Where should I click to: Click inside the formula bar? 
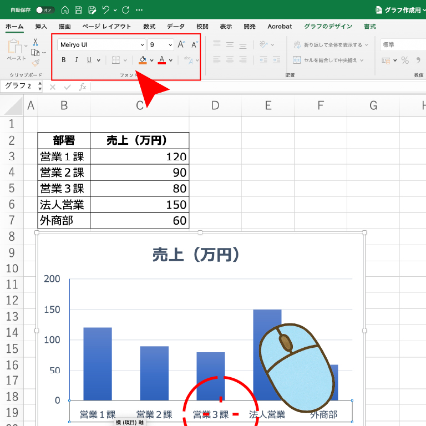pos(258,87)
